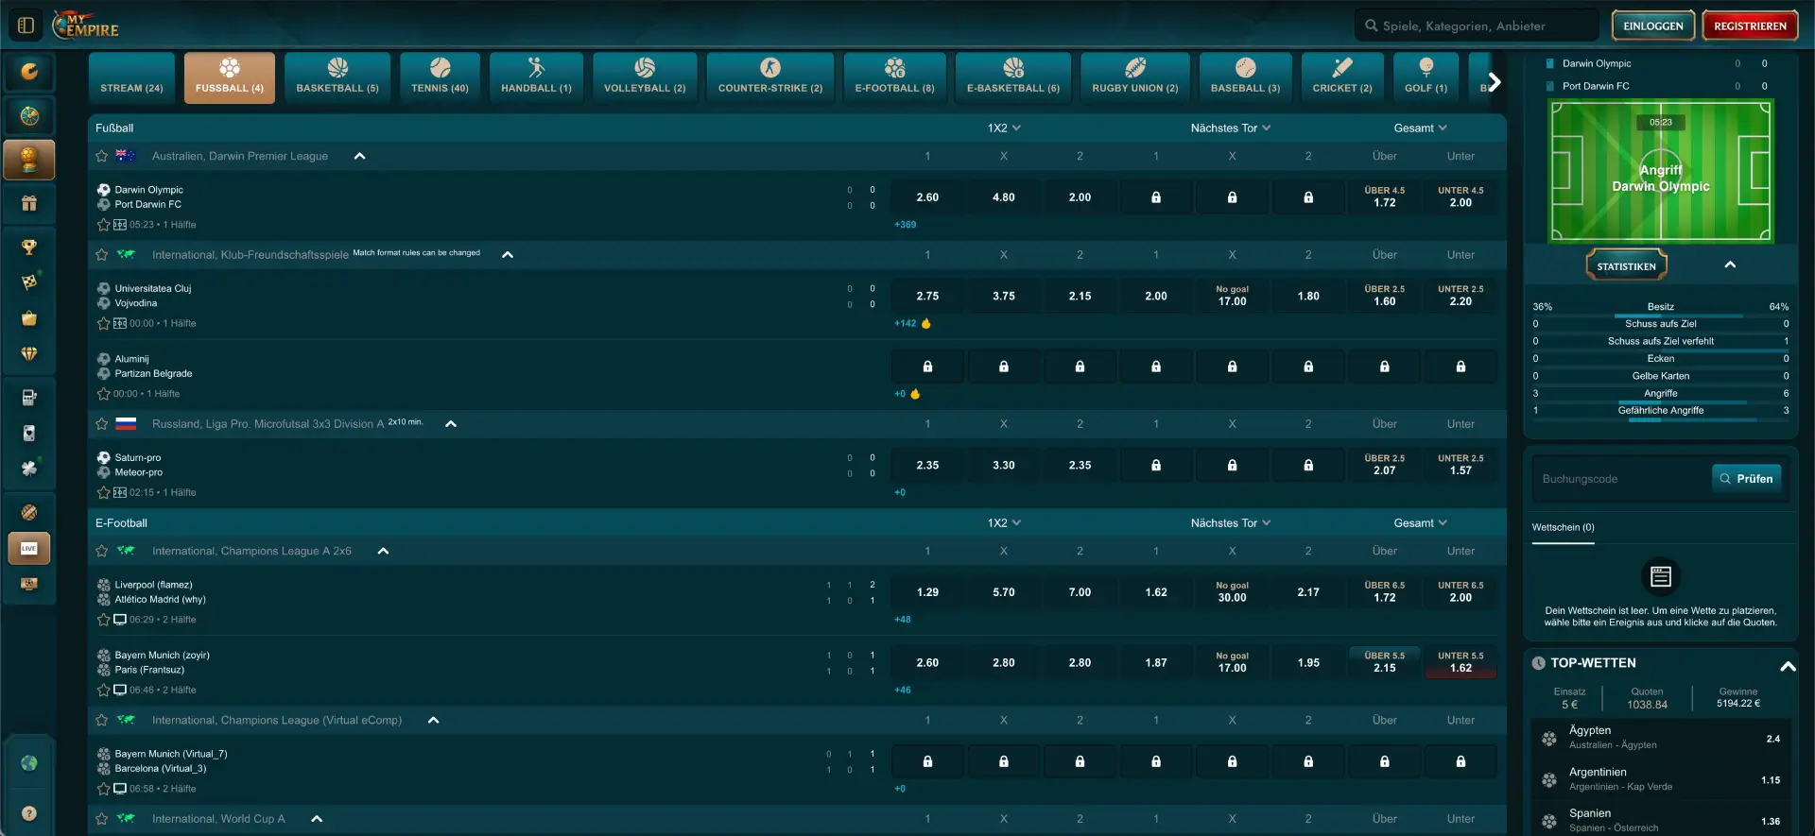The width and height of the screenshot is (1815, 836).
Task: Switch to the VOLLEYBALL (2) tab
Action: (x=645, y=77)
